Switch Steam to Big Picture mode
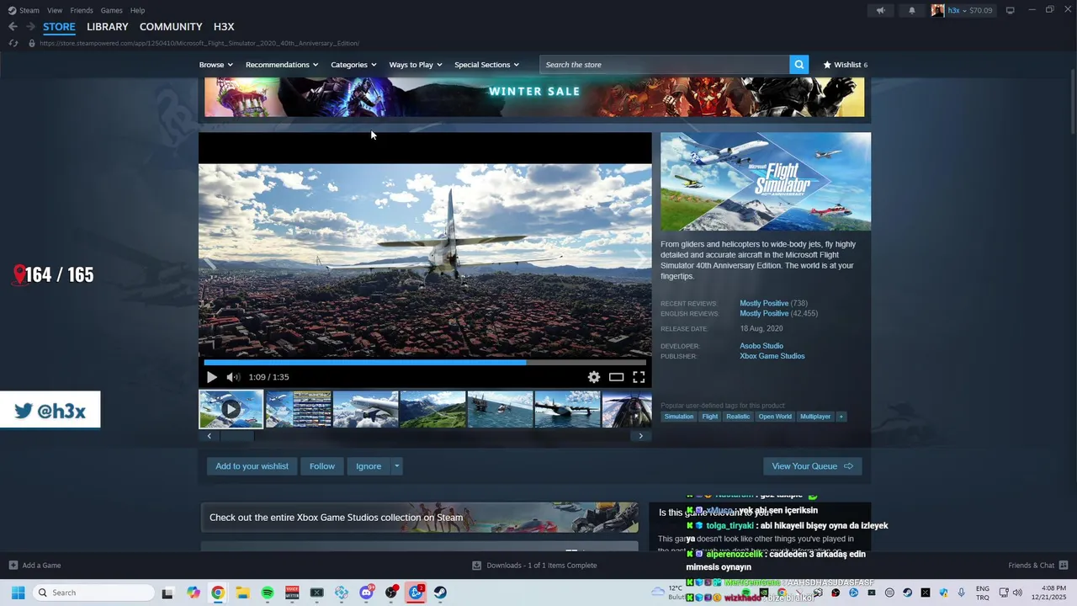The image size is (1077, 606). click(1011, 10)
